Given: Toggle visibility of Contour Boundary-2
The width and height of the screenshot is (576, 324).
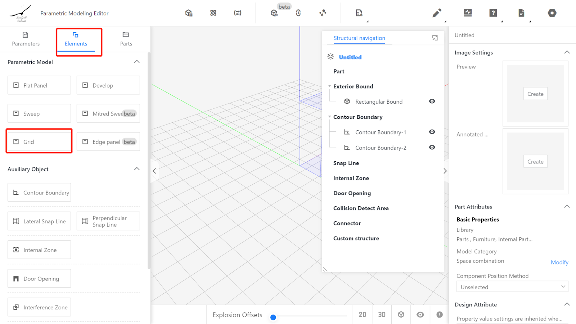Looking at the screenshot, I should pyautogui.click(x=432, y=148).
